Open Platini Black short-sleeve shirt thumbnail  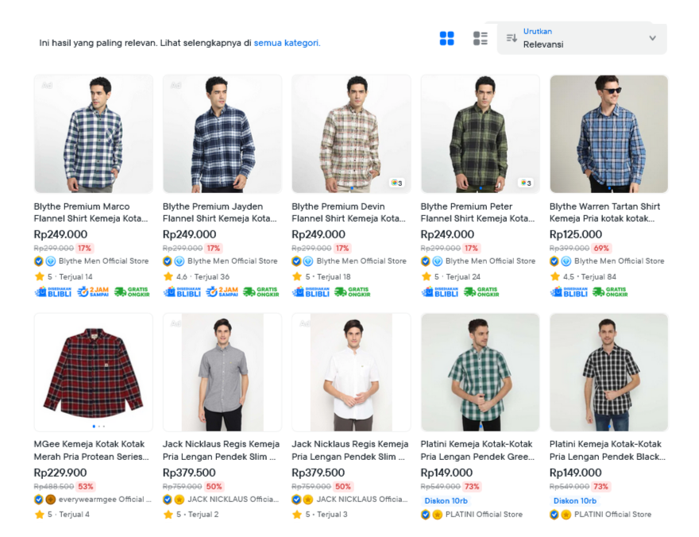point(609,372)
